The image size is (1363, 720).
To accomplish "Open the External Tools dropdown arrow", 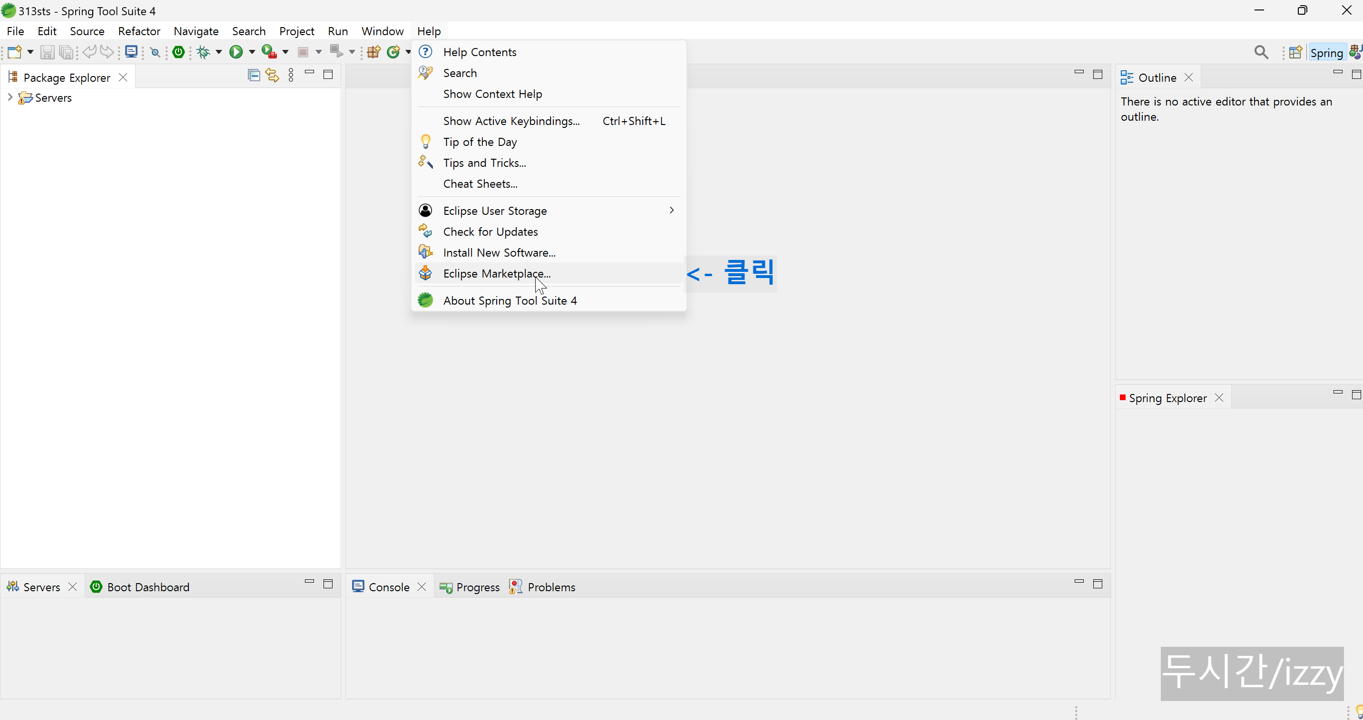I will click(x=285, y=52).
